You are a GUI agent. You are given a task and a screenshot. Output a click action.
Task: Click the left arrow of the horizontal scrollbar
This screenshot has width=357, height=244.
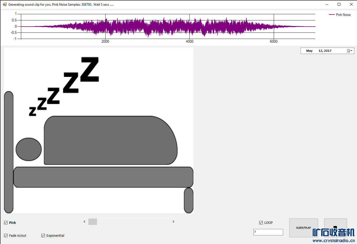tap(84, 222)
